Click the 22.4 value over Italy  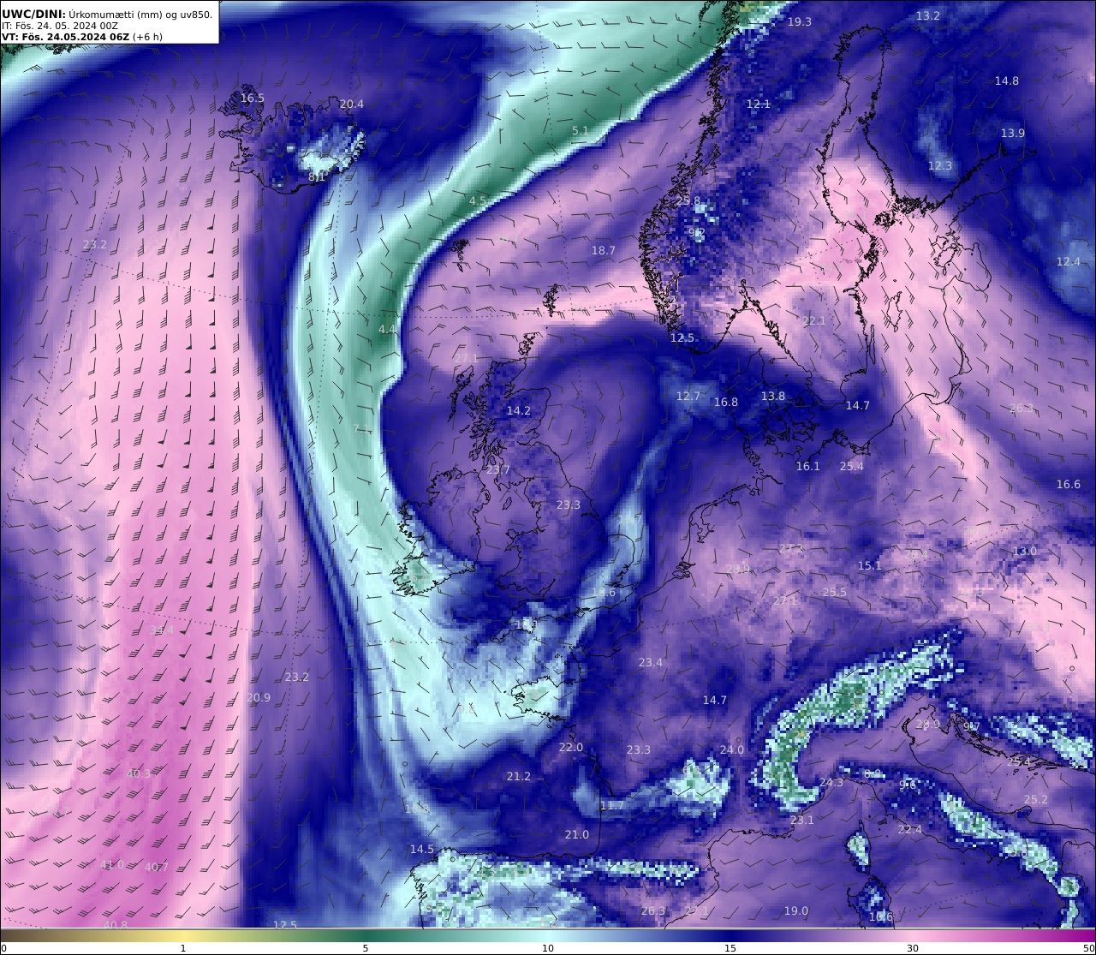click(909, 830)
